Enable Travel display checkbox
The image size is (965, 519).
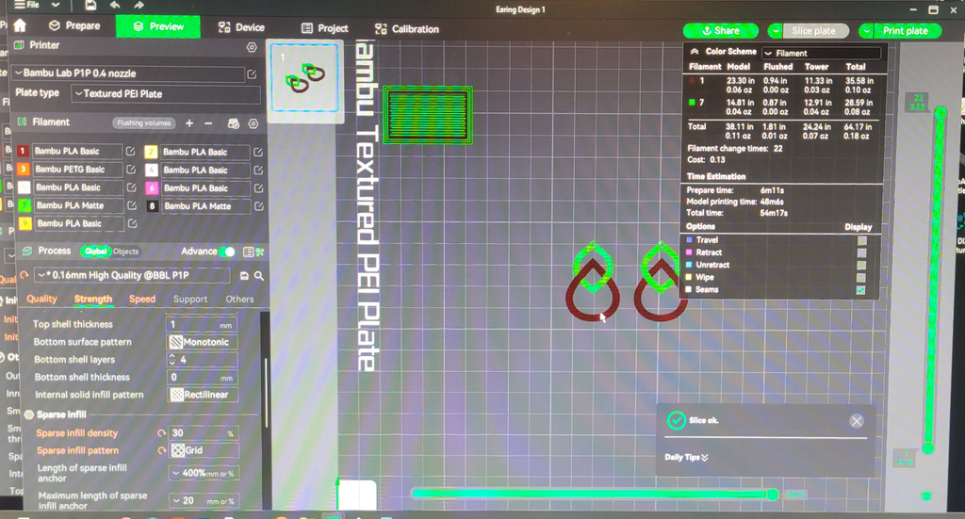[861, 240]
